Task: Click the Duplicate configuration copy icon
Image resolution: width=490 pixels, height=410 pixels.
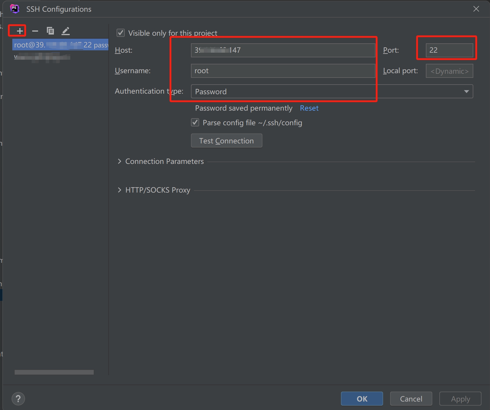Action: pyautogui.click(x=50, y=31)
